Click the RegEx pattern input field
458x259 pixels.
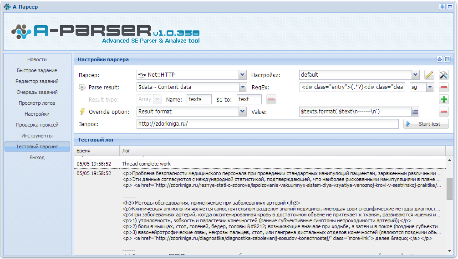[x=352, y=87]
